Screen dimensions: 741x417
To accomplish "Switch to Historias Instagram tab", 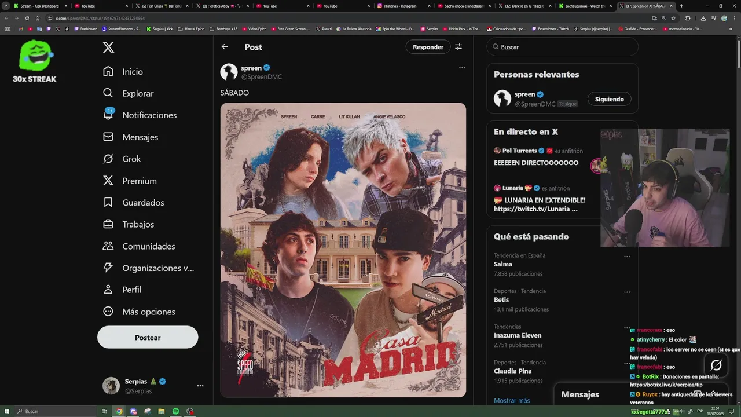I will pos(404,6).
